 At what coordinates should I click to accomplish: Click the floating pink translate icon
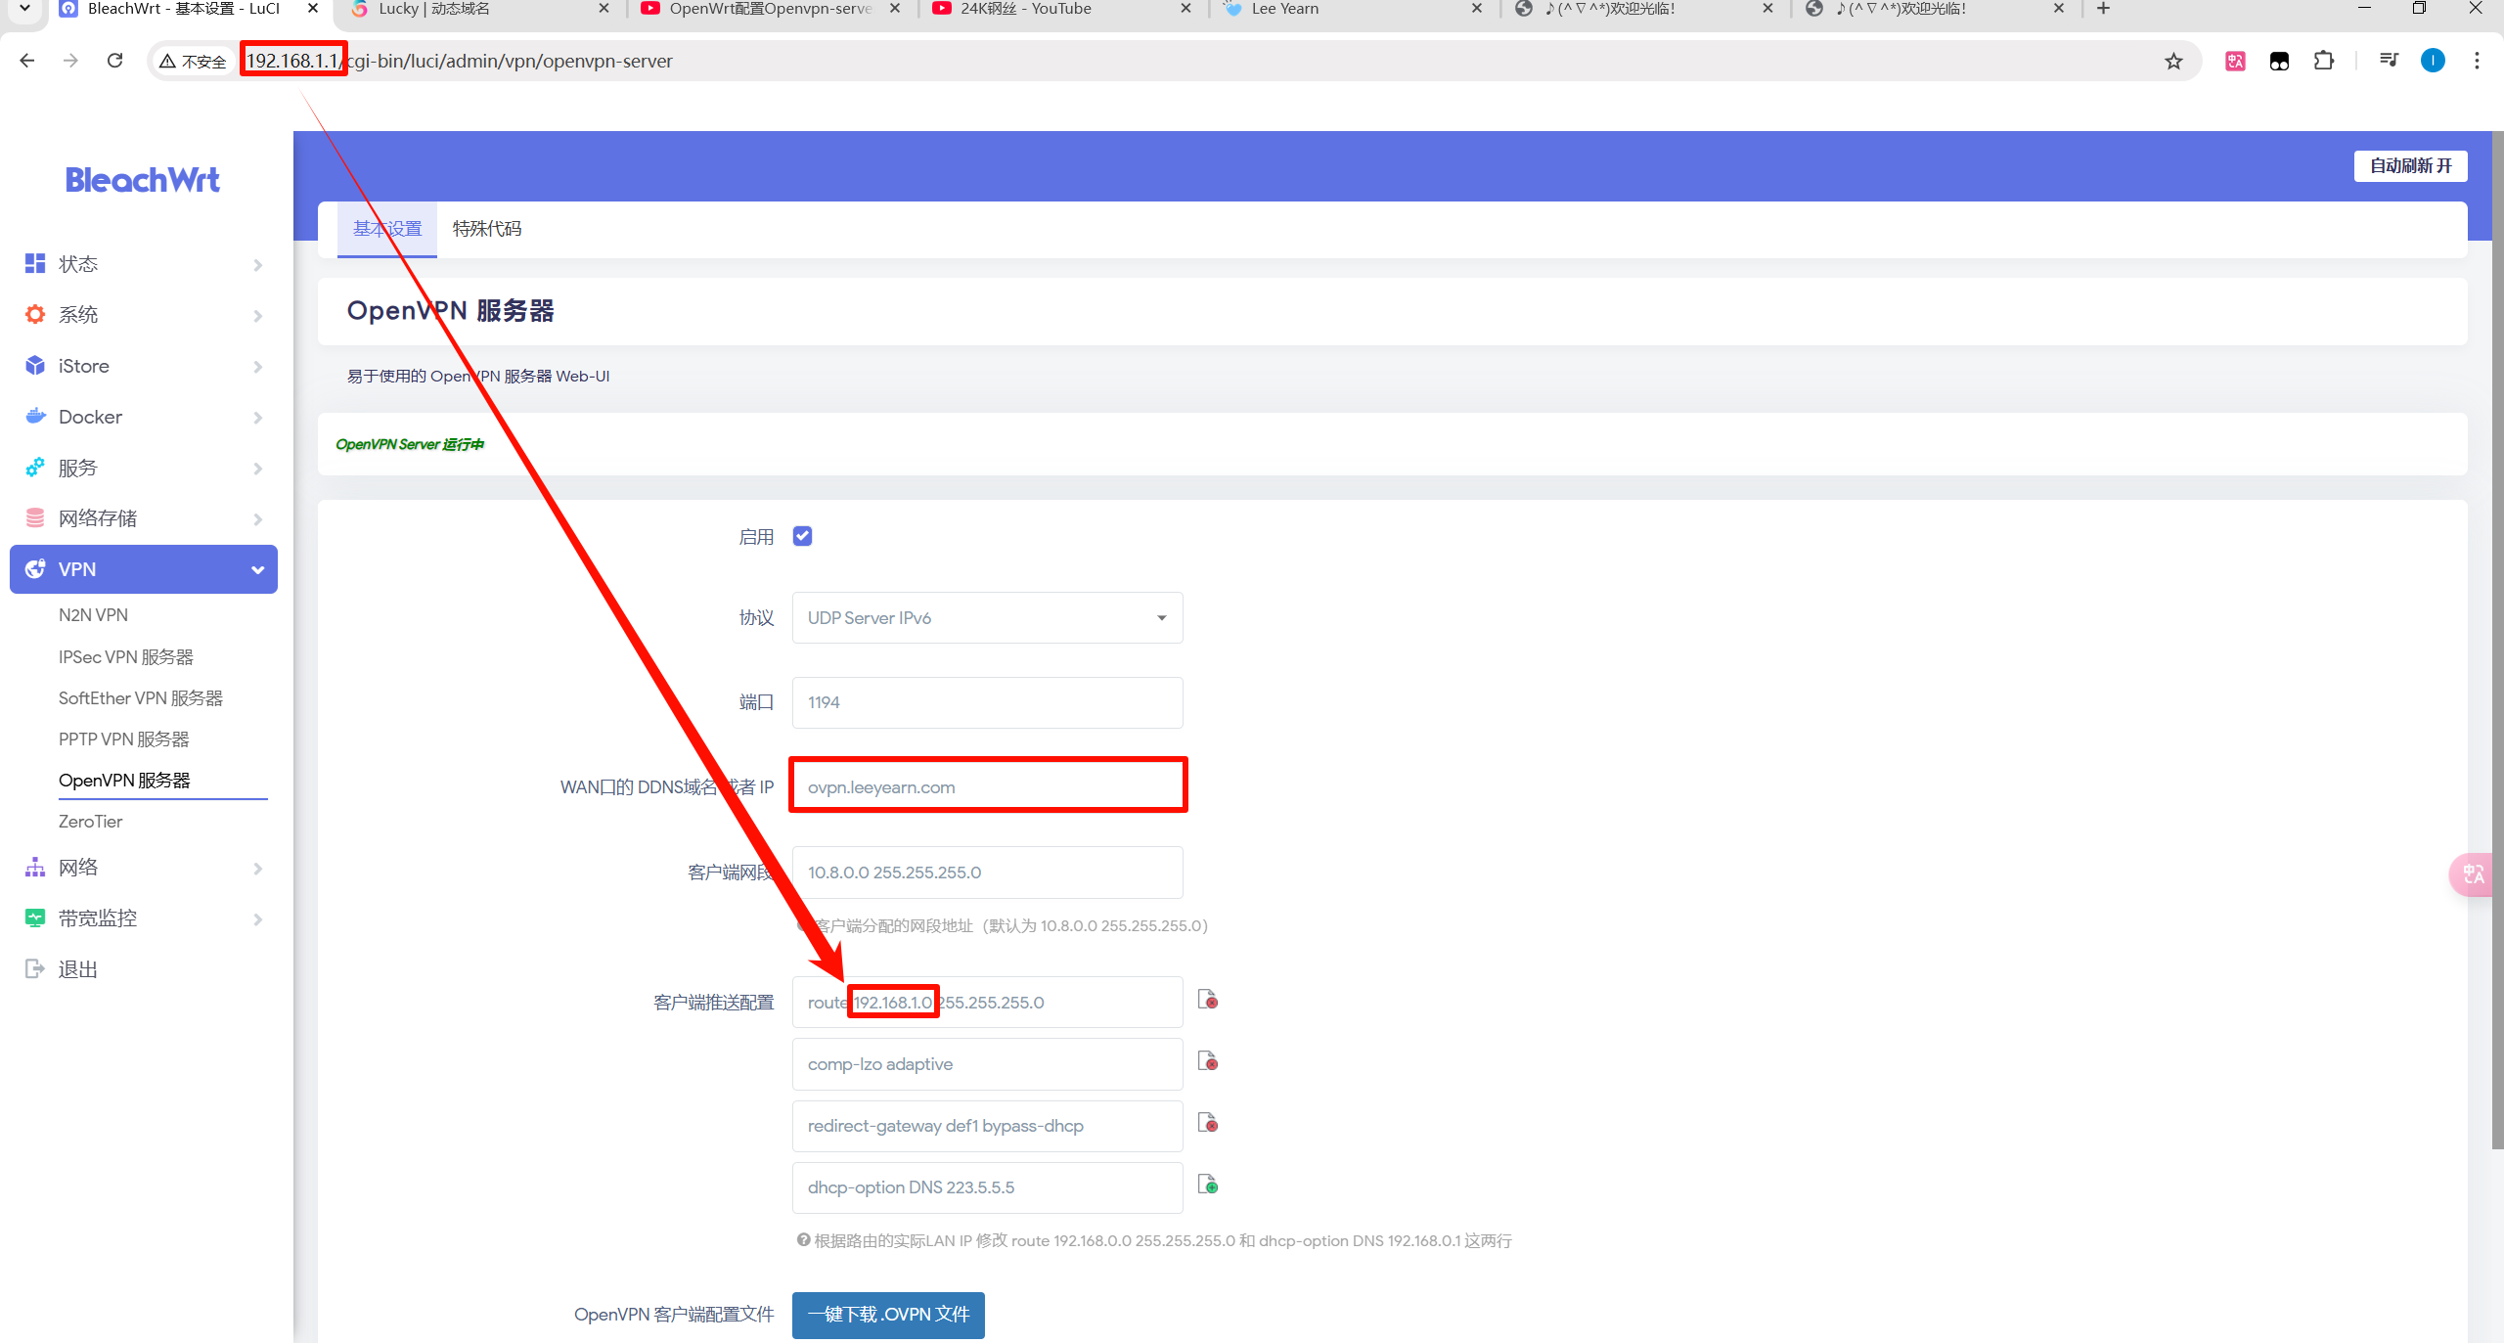coord(2473,874)
